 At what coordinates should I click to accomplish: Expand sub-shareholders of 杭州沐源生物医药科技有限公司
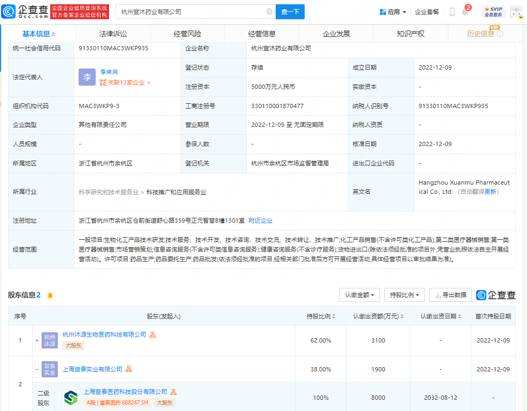(37, 340)
